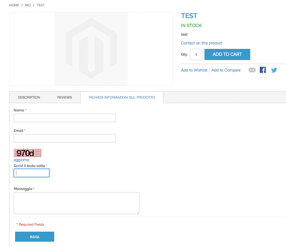Click the product placeholder image
286x247 pixels.
(x=91, y=49)
